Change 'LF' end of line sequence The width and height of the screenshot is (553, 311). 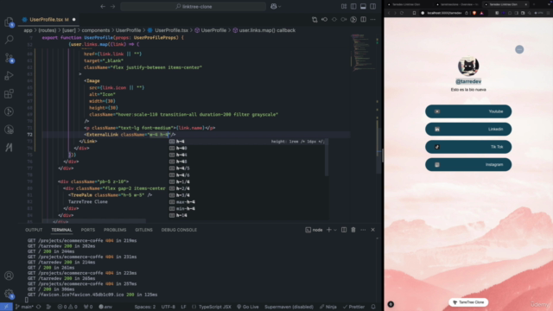point(183,307)
